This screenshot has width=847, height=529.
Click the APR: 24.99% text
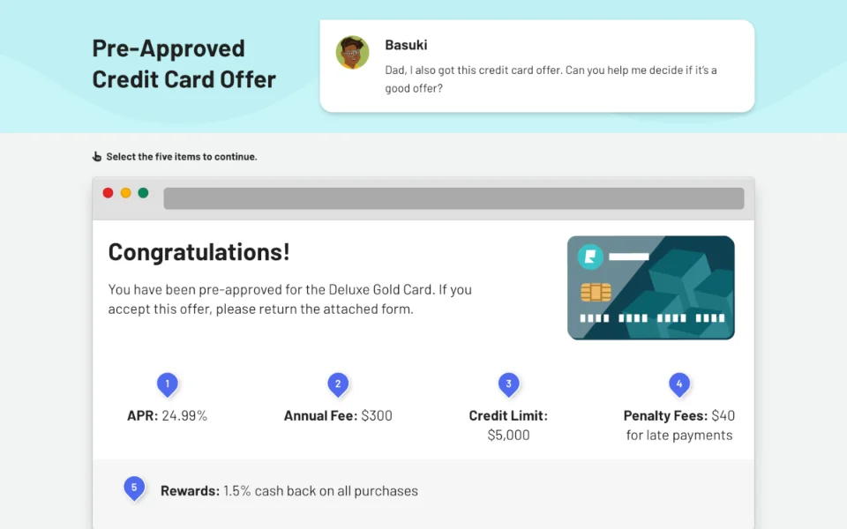(167, 415)
